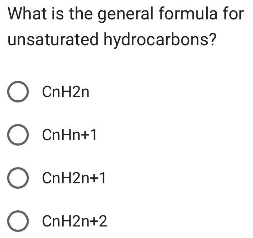Screen dimensions: 253x238
Task: Mark the first answer option circle
Action: tap(18, 93)
